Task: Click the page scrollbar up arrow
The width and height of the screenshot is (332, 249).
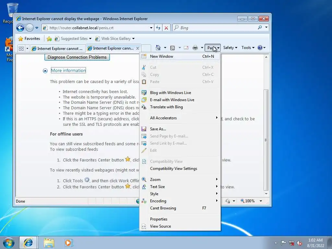Action: point(266,57)
